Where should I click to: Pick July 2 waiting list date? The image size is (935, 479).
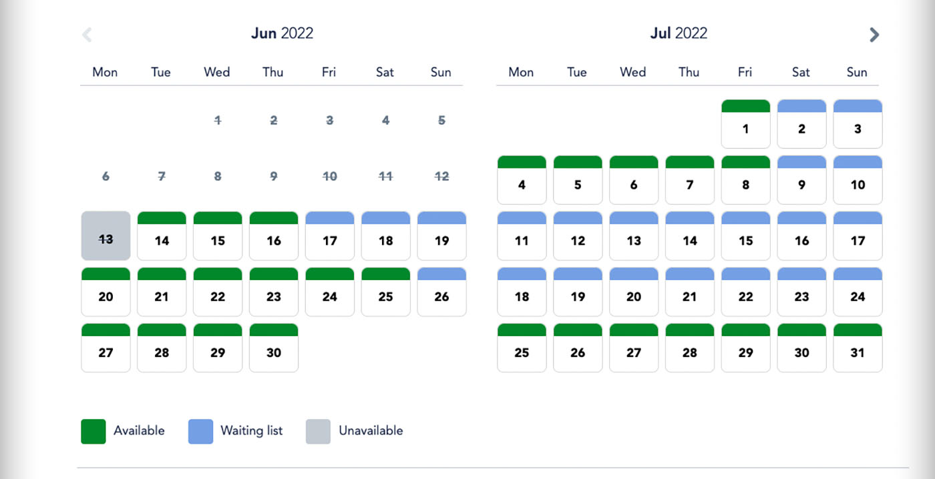802,123
